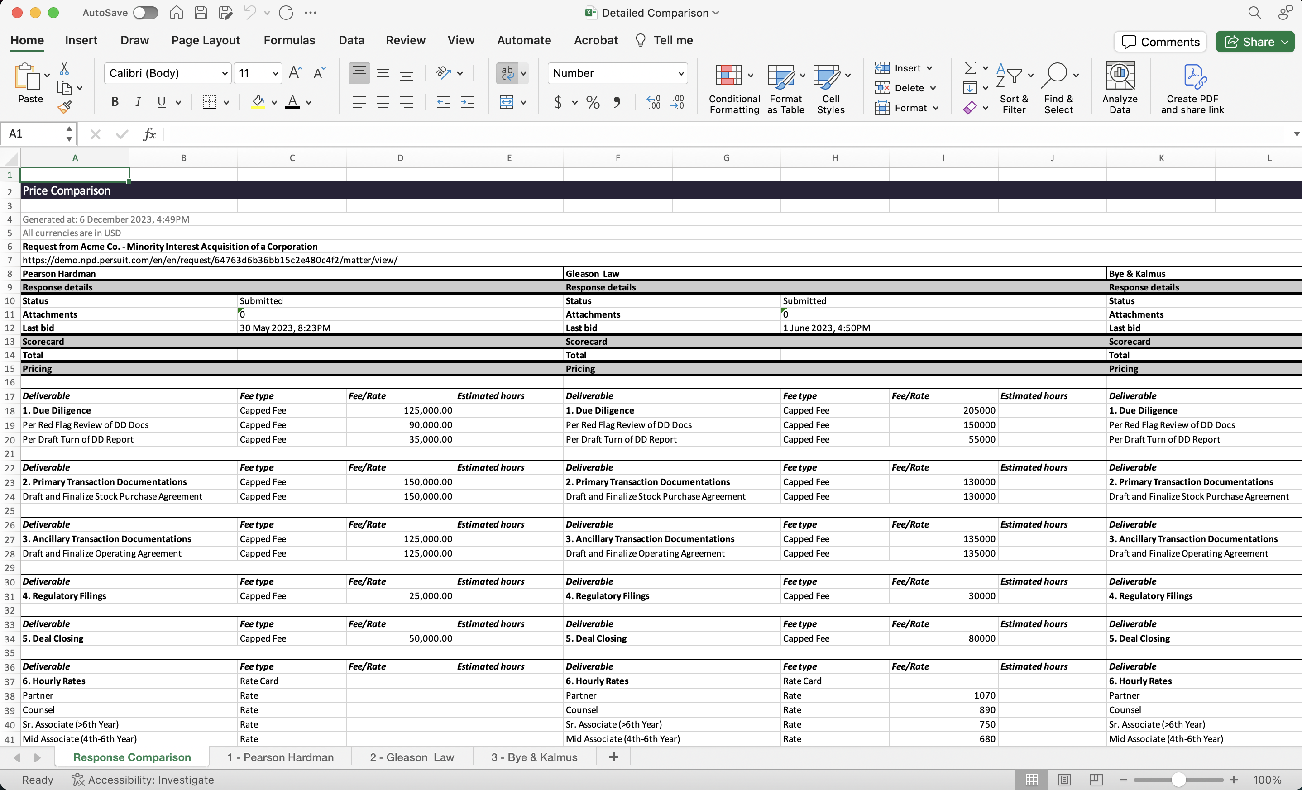The width and height of the screenshot is (1302, 790).
Task: Decrease font size icon
Action: coord(319,73)
